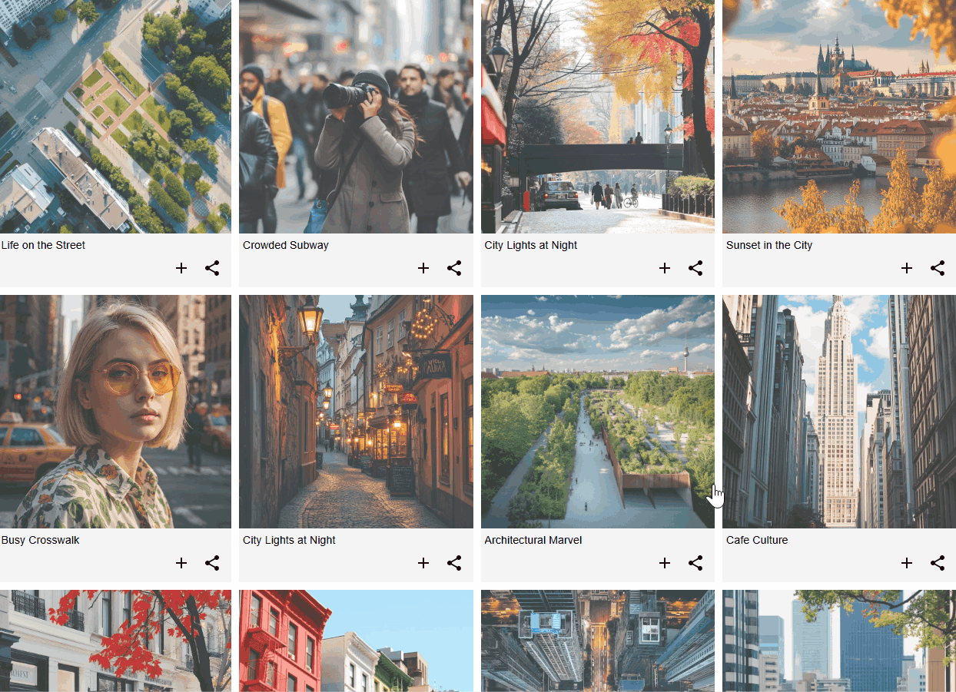The width and height of the screenshot is (956, 692).
Task: Share the Sunset in the City photo
Action: [938, 268]
